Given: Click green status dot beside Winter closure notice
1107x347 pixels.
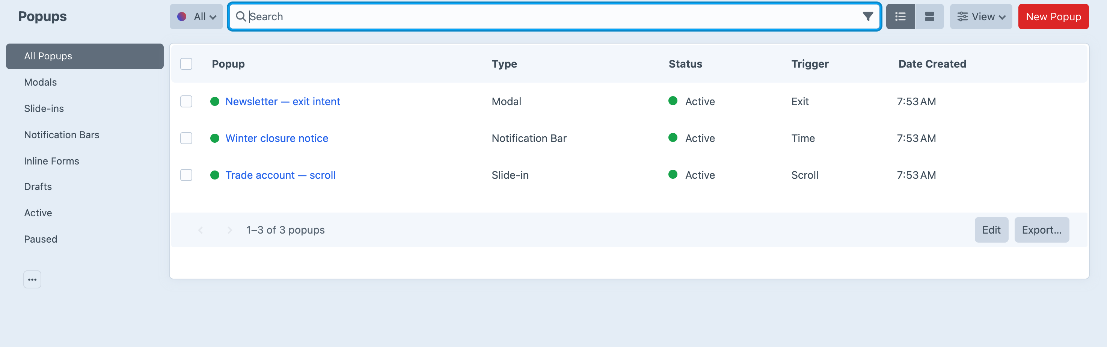Looking at the screenshot, I should point(215,139).
